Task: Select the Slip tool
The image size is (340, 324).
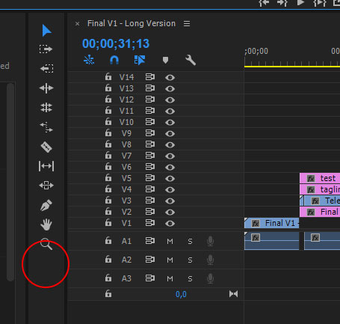Action: point(46,166)
